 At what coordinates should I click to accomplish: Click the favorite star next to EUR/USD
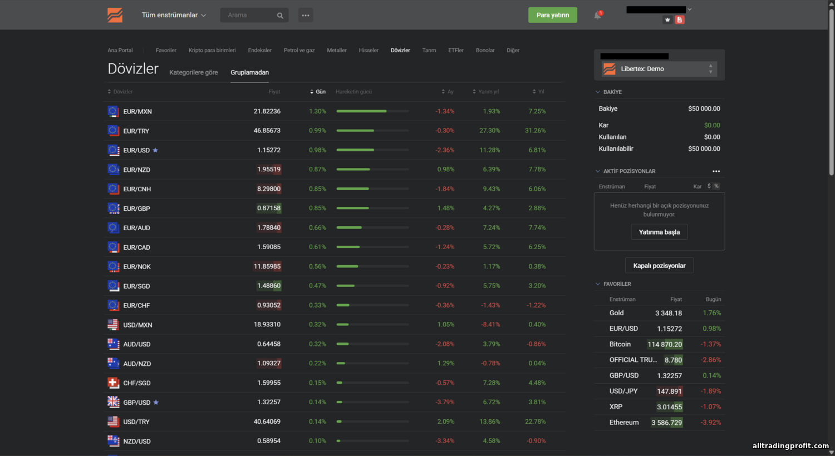(x=155, y=150)
